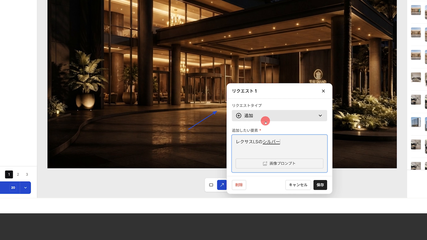Open the seventh thumbnail in the right panel

(x=416, y=145)
